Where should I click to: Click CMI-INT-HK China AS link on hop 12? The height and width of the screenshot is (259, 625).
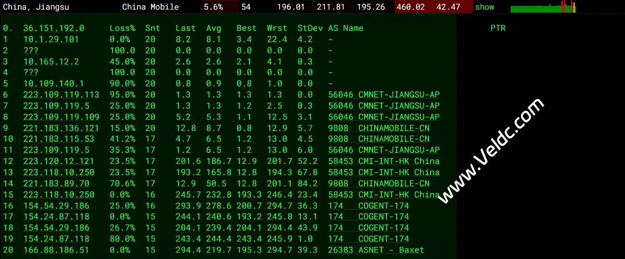[384, 161]
